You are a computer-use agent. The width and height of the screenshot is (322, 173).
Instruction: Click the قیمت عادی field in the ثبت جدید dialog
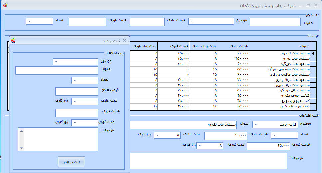point(77,91)
